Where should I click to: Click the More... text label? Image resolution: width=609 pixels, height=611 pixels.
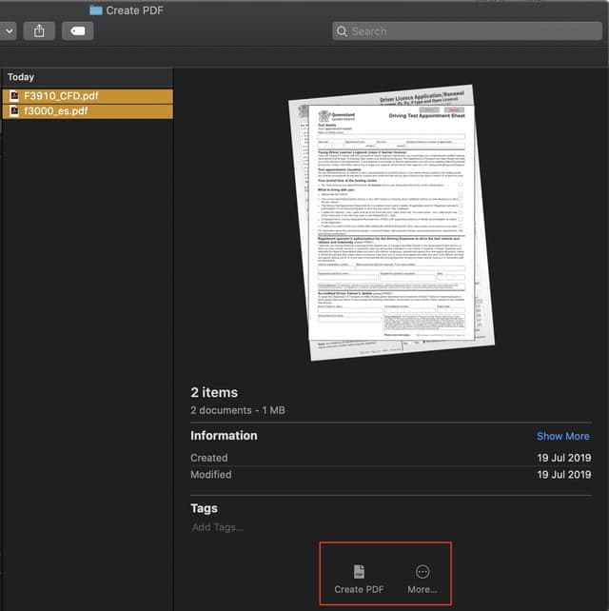tap(422, 590)
